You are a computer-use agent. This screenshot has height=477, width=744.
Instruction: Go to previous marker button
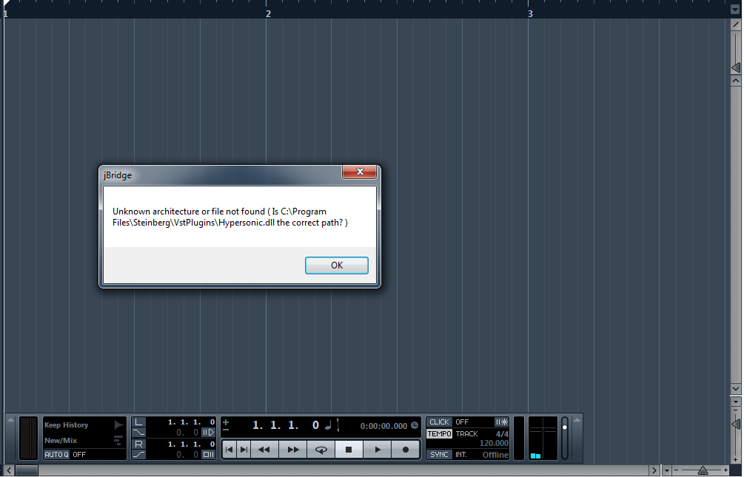(229, 450)
